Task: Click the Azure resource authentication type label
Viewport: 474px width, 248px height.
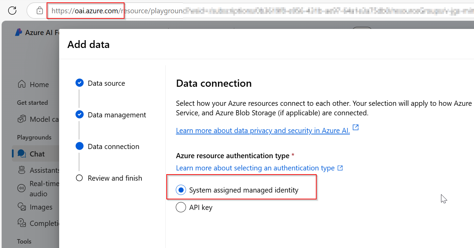Action: click(x=233, y=155)
